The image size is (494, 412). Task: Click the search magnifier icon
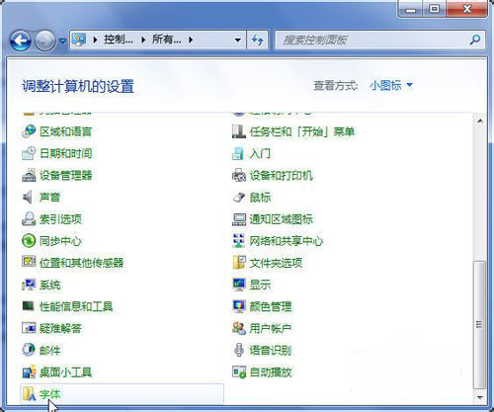click(x=474, y=40)
